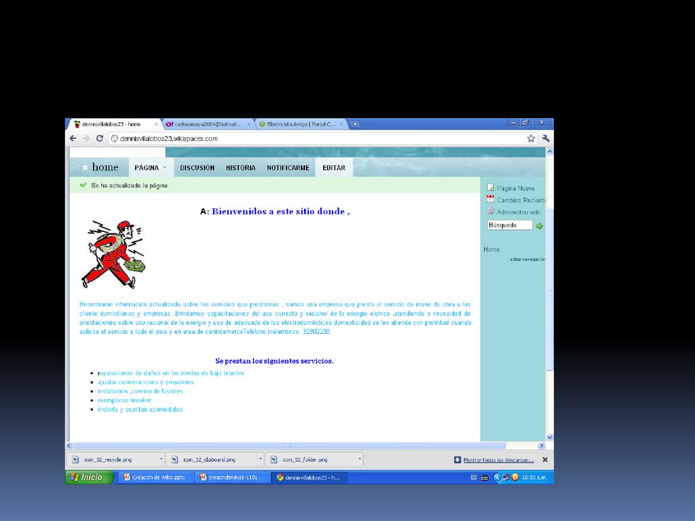Expand options for icon_32_folder.png download
695x521 pixels.
point(360,459)
